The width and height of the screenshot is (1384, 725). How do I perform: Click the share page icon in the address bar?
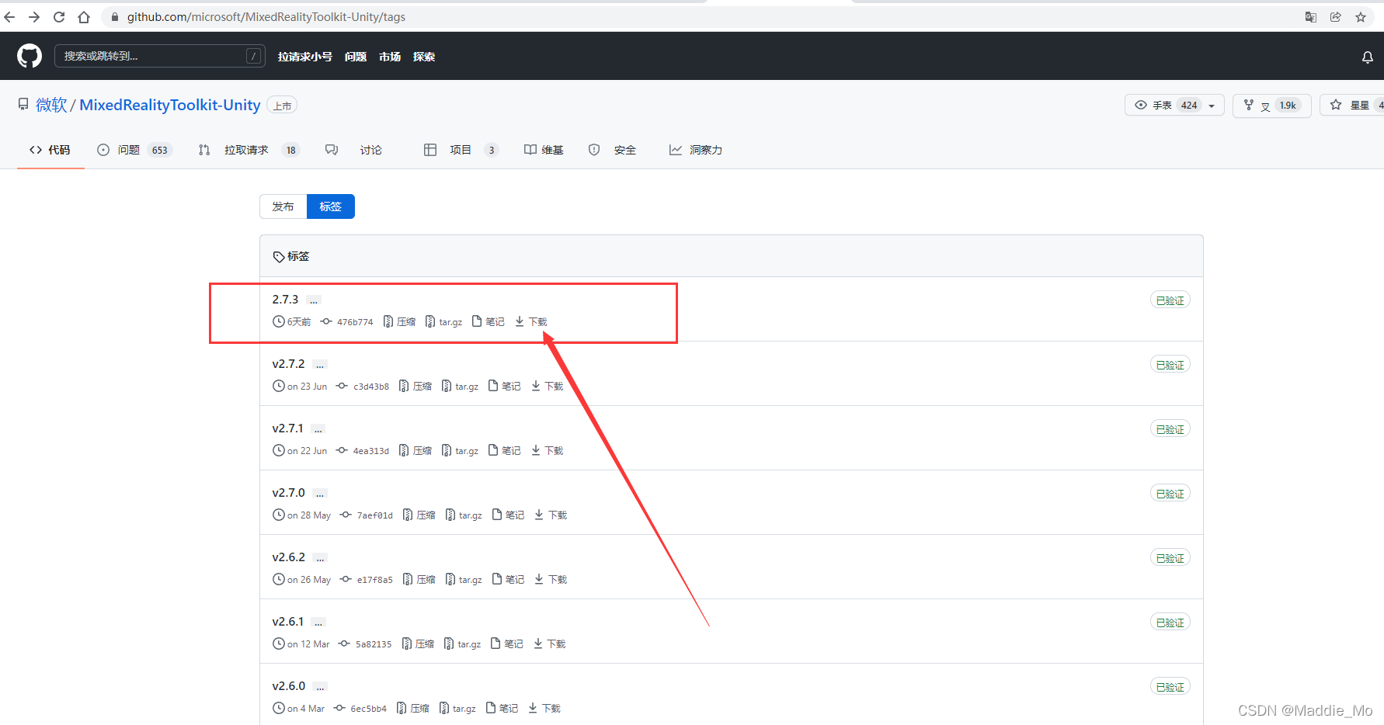(1336, 17)
